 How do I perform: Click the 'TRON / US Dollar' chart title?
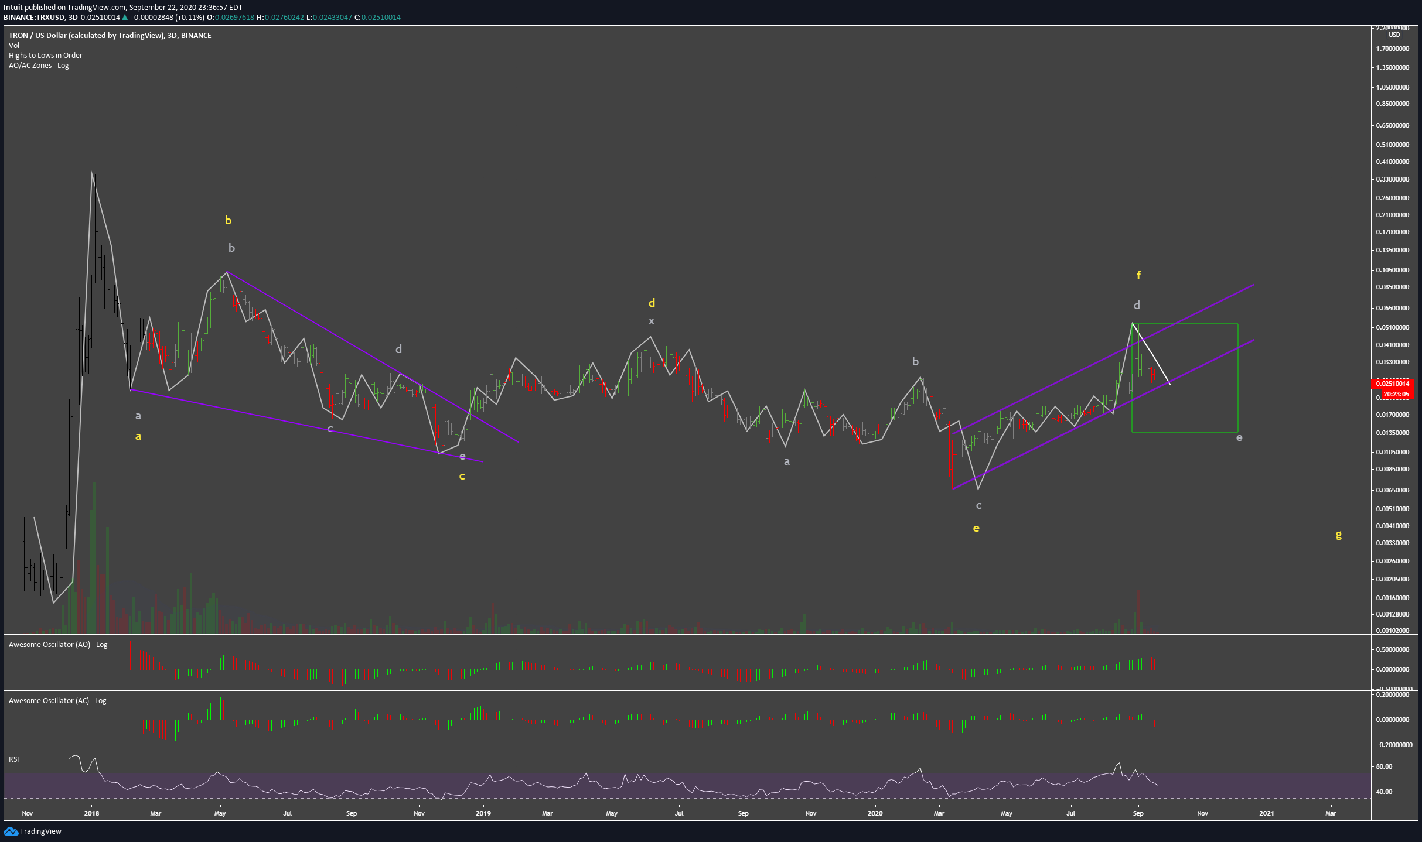[110, 35]
